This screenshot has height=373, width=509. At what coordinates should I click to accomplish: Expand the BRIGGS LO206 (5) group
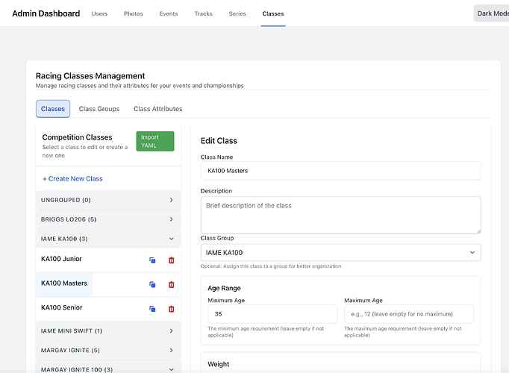(x=108, y=219)
